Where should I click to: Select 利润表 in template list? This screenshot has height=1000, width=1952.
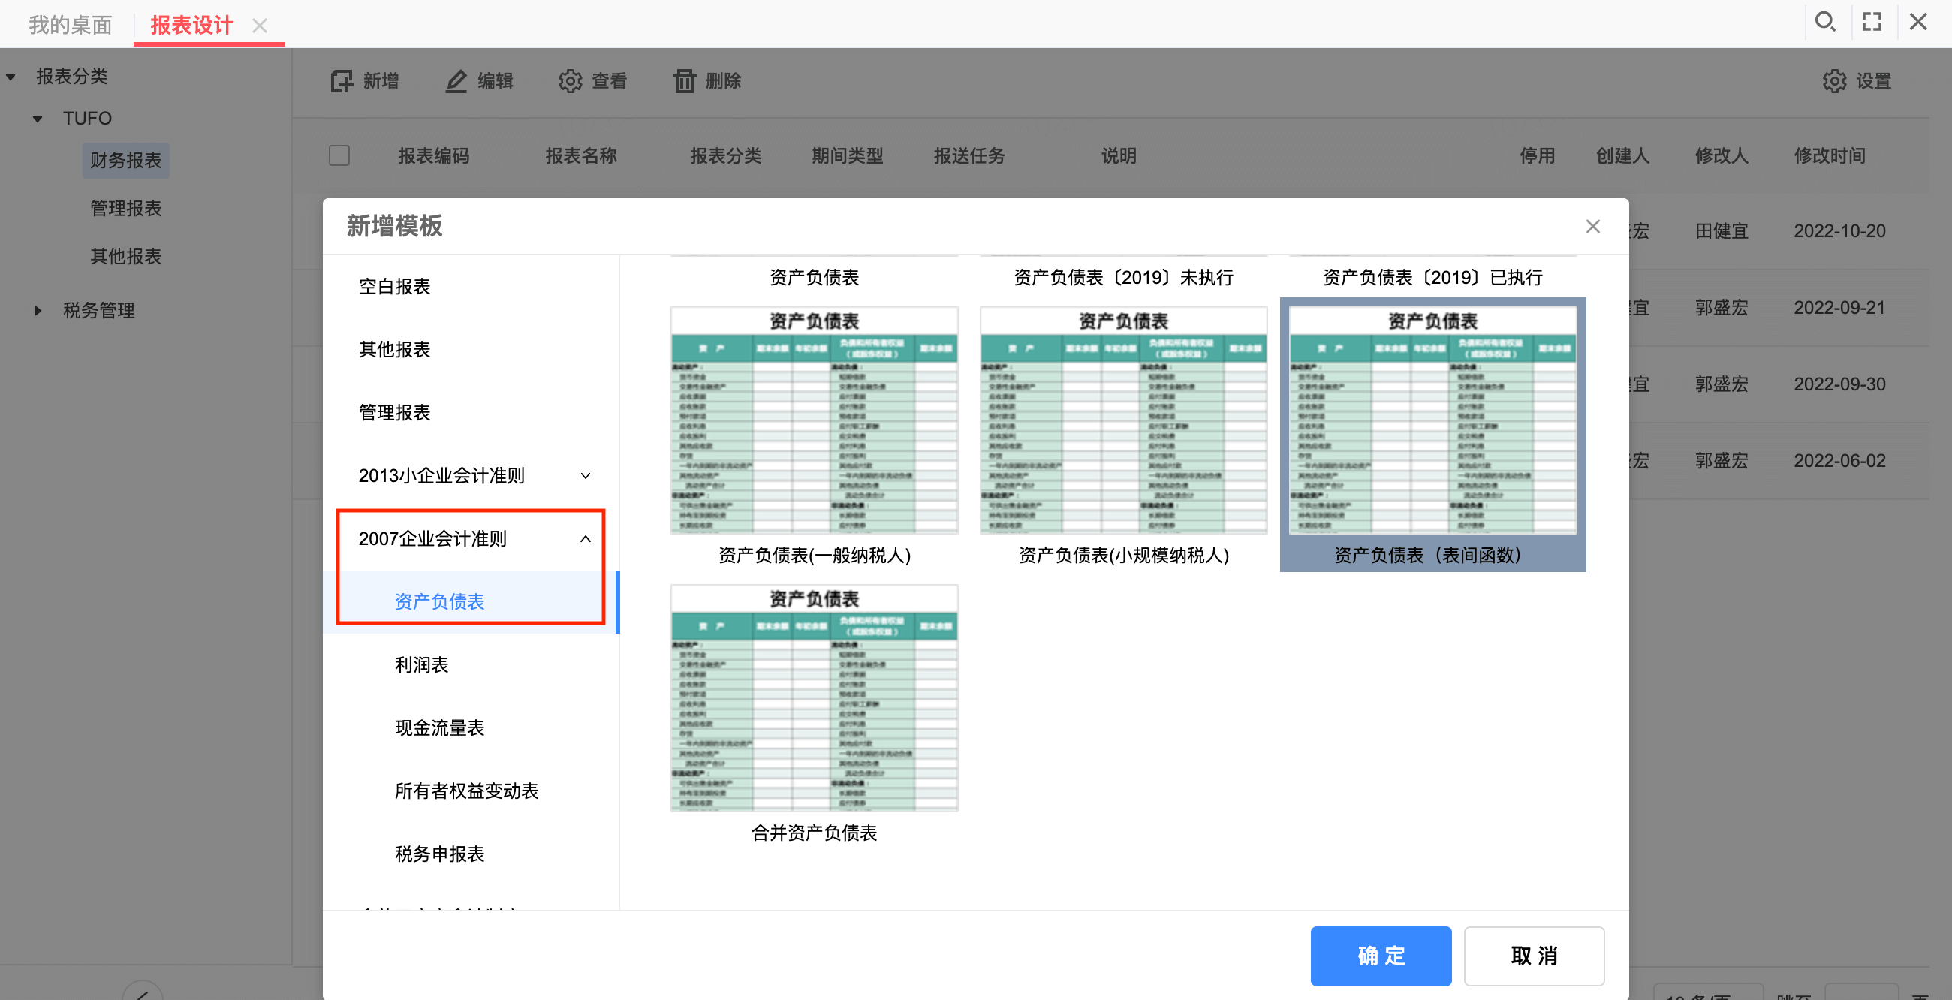click(x=421, y=664)
